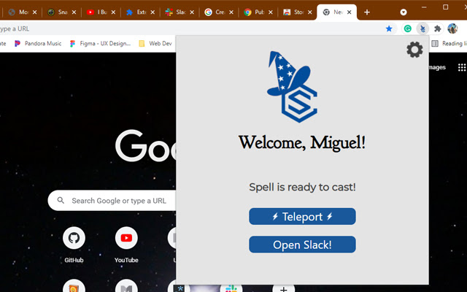Open the Pandora Music bookmark
The height and width of the screenshot is (292, 467).
click(38, 44)
